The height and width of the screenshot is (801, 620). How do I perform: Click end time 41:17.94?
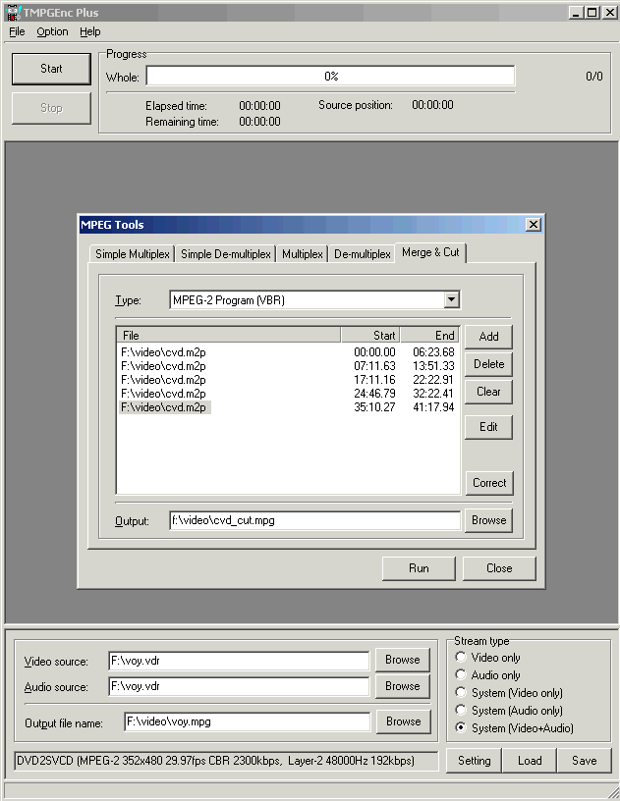click(433, 407)
